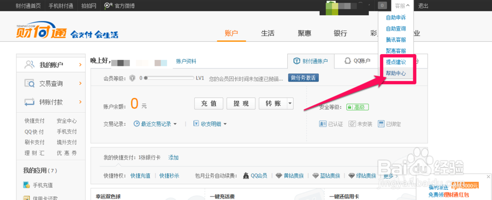Screen dimensions: 492x200
Task: Switch to the 账户 main tab
Action: [231, 33]
